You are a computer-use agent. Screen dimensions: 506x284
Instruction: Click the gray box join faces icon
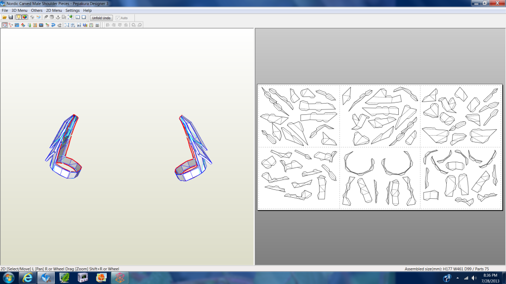(51, 17)
